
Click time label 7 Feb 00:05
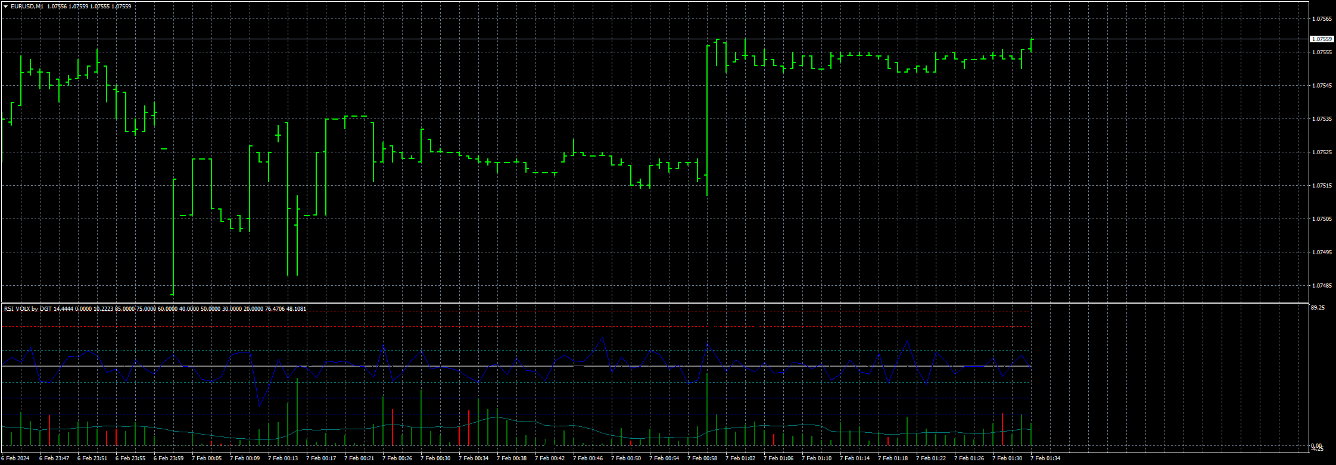(207, 458)
